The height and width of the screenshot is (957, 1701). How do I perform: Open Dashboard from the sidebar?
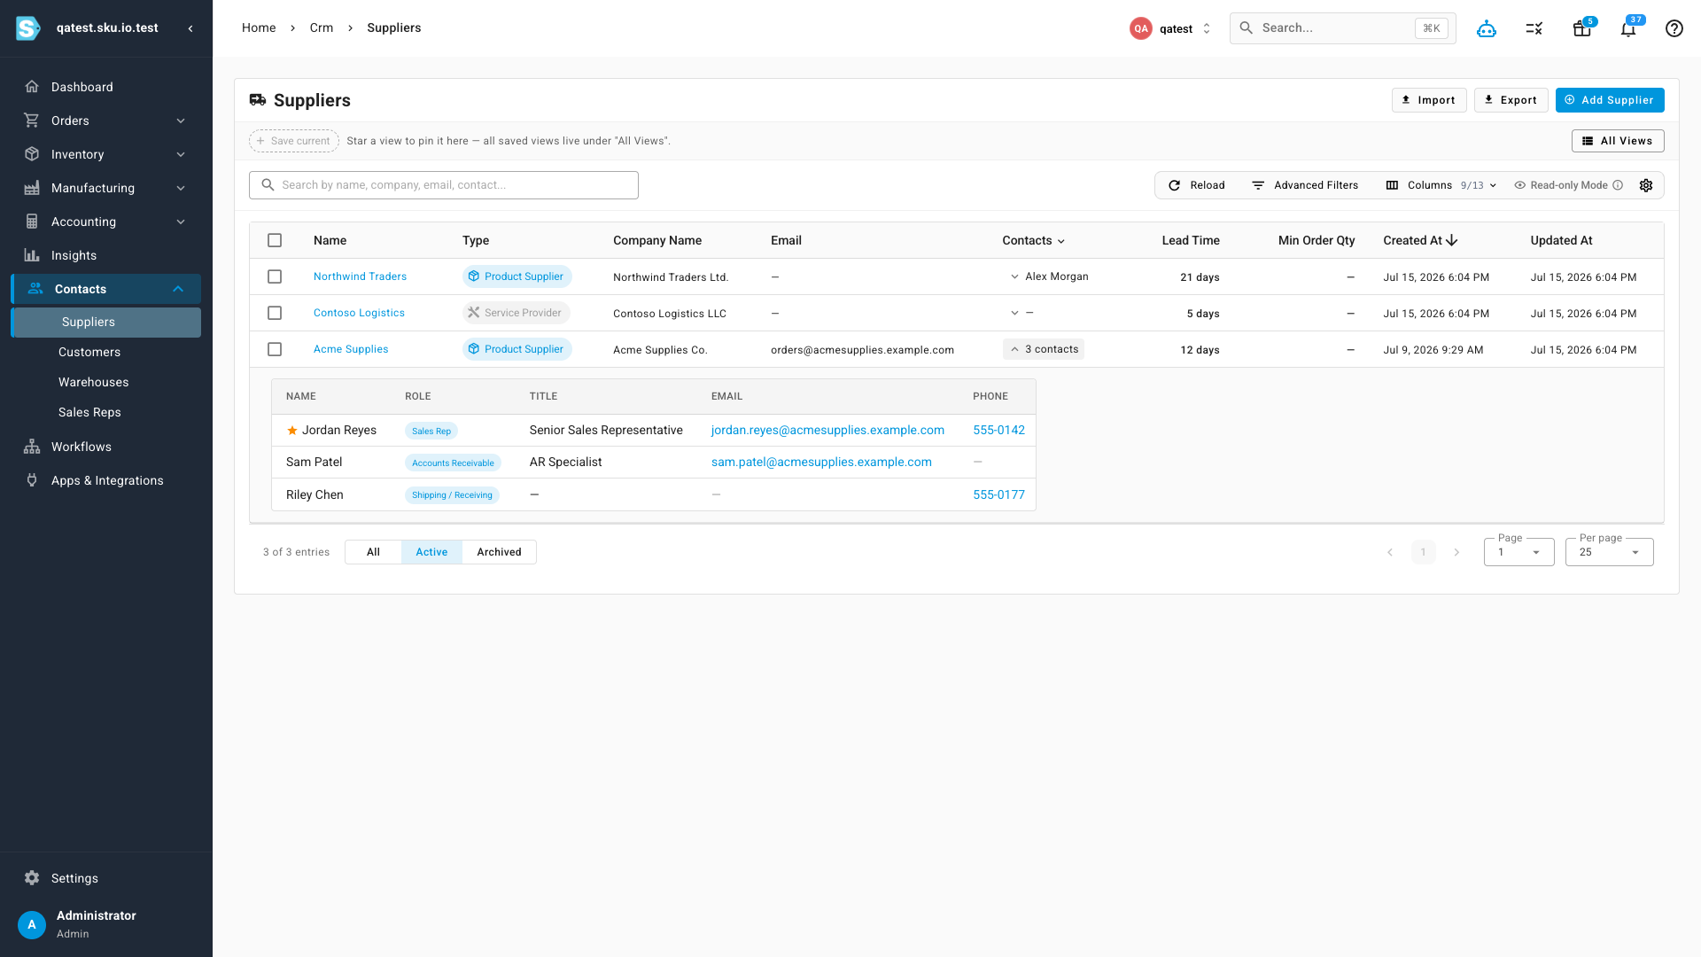point(106,87)
